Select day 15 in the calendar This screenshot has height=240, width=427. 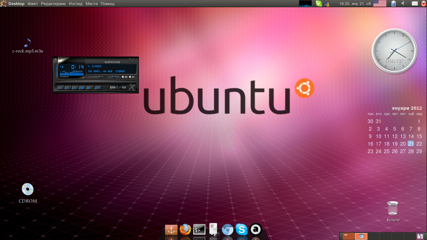419,136
